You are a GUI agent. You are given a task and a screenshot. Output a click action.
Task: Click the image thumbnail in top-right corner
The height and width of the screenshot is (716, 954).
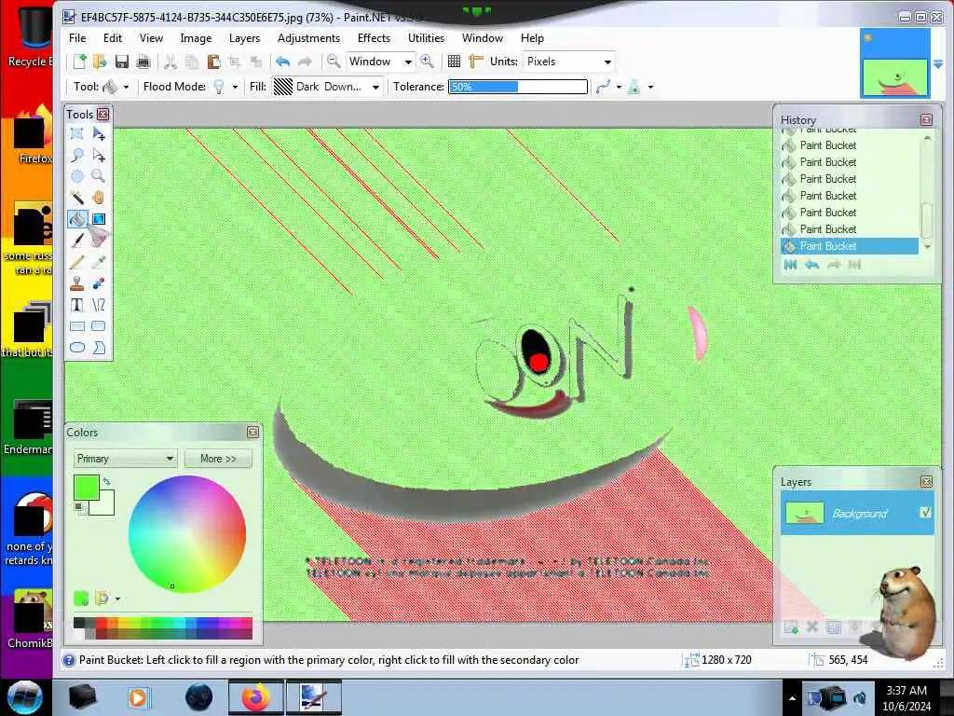click(894, 62)
